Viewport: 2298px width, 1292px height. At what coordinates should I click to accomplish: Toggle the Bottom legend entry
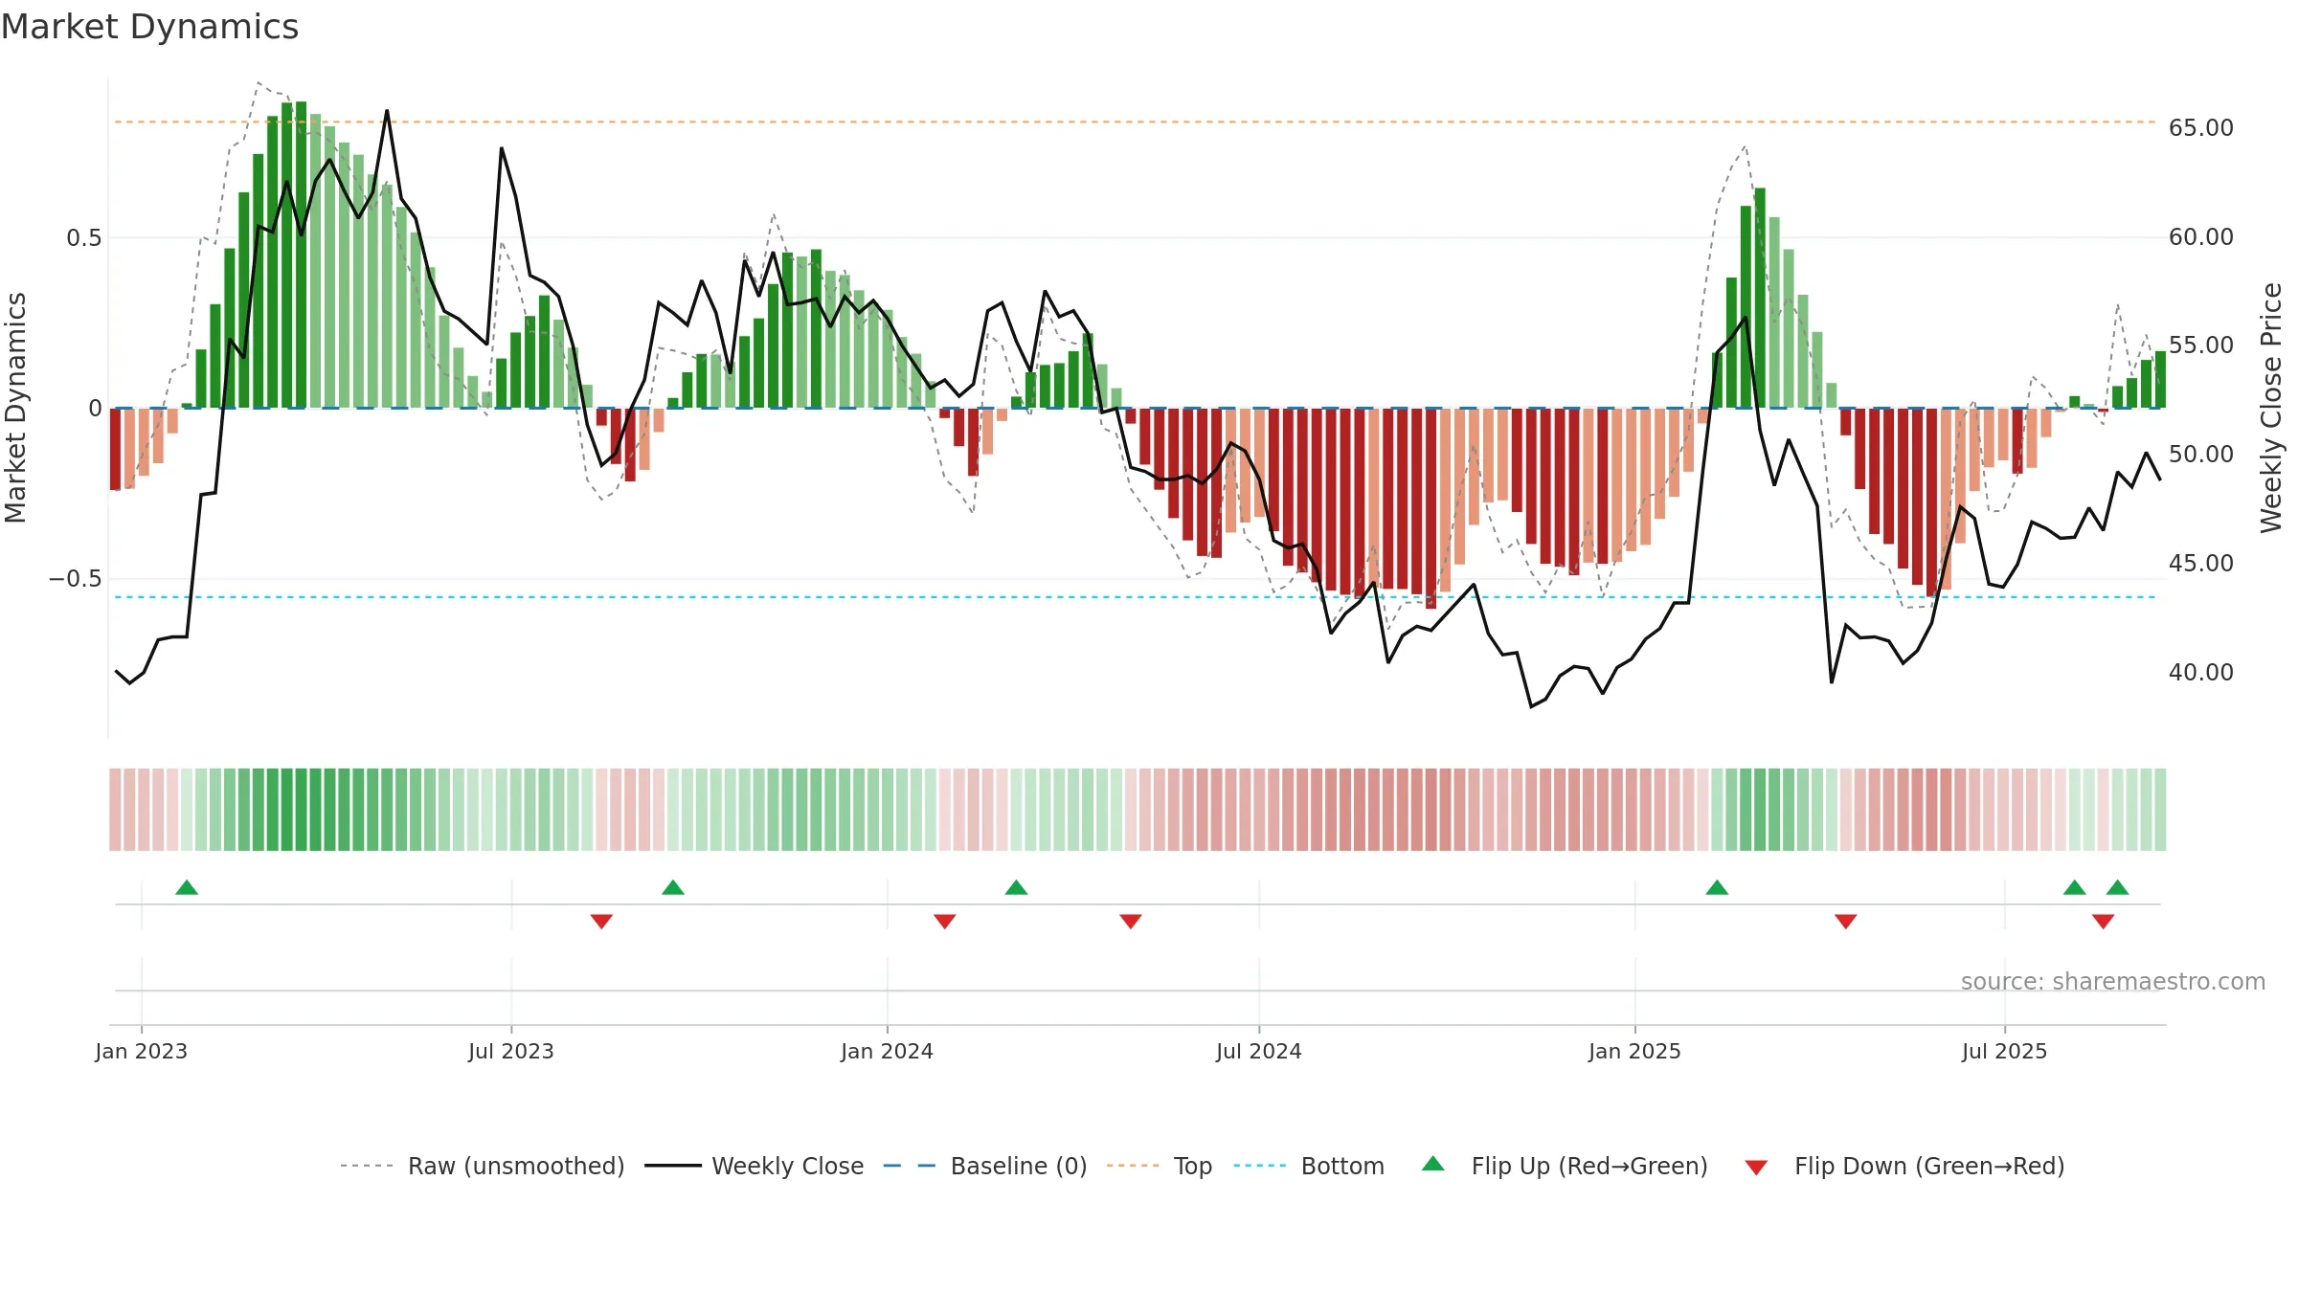coord(1309,1166)
